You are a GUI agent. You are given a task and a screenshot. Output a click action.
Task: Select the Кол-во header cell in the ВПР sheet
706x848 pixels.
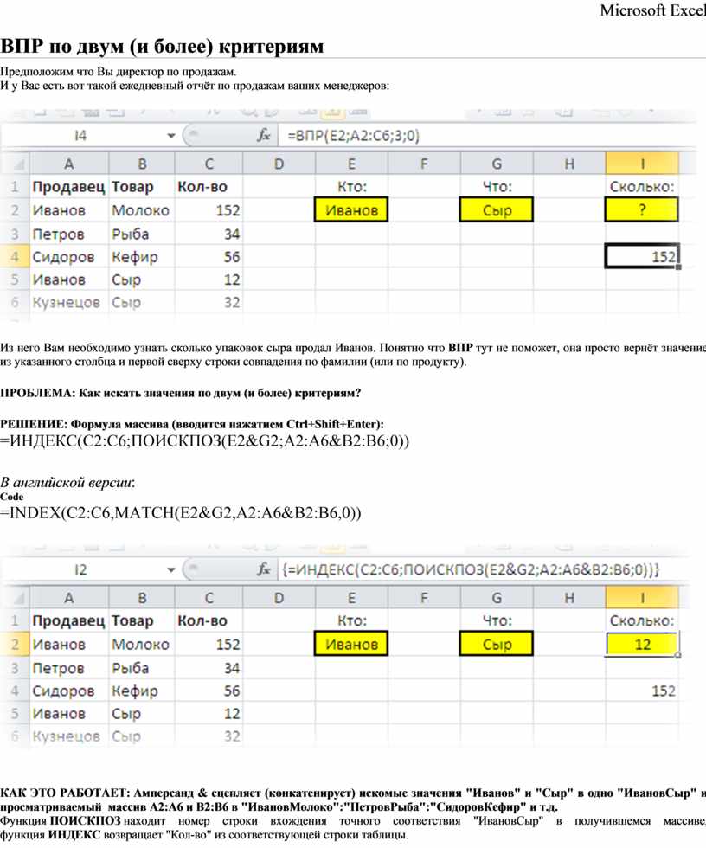point(209,187)
